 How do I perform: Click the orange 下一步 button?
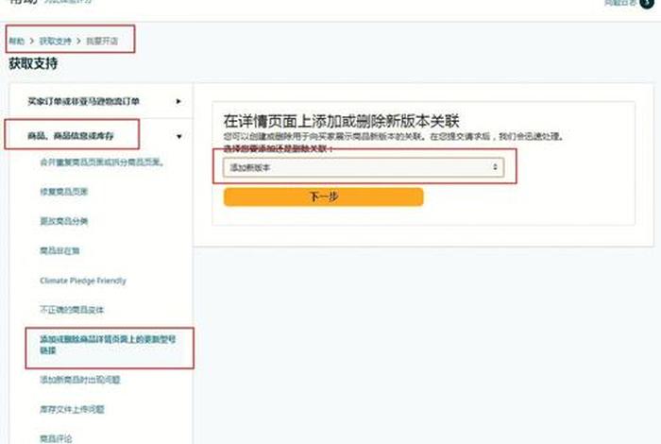pos(323,196)
